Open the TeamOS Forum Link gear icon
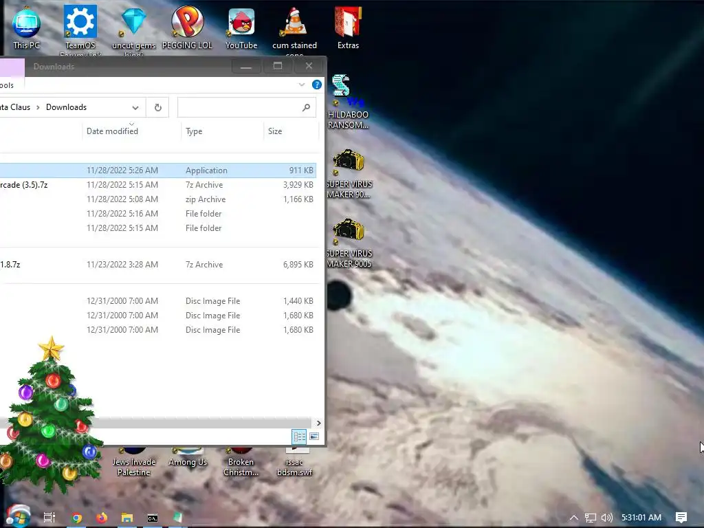 [x=80, y=30]
